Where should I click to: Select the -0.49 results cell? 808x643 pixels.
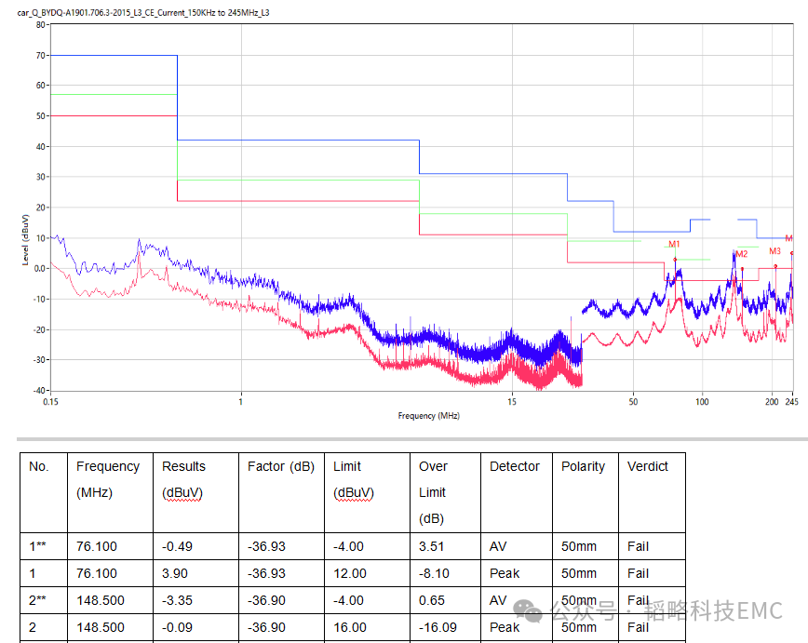(x=177, y=546)
